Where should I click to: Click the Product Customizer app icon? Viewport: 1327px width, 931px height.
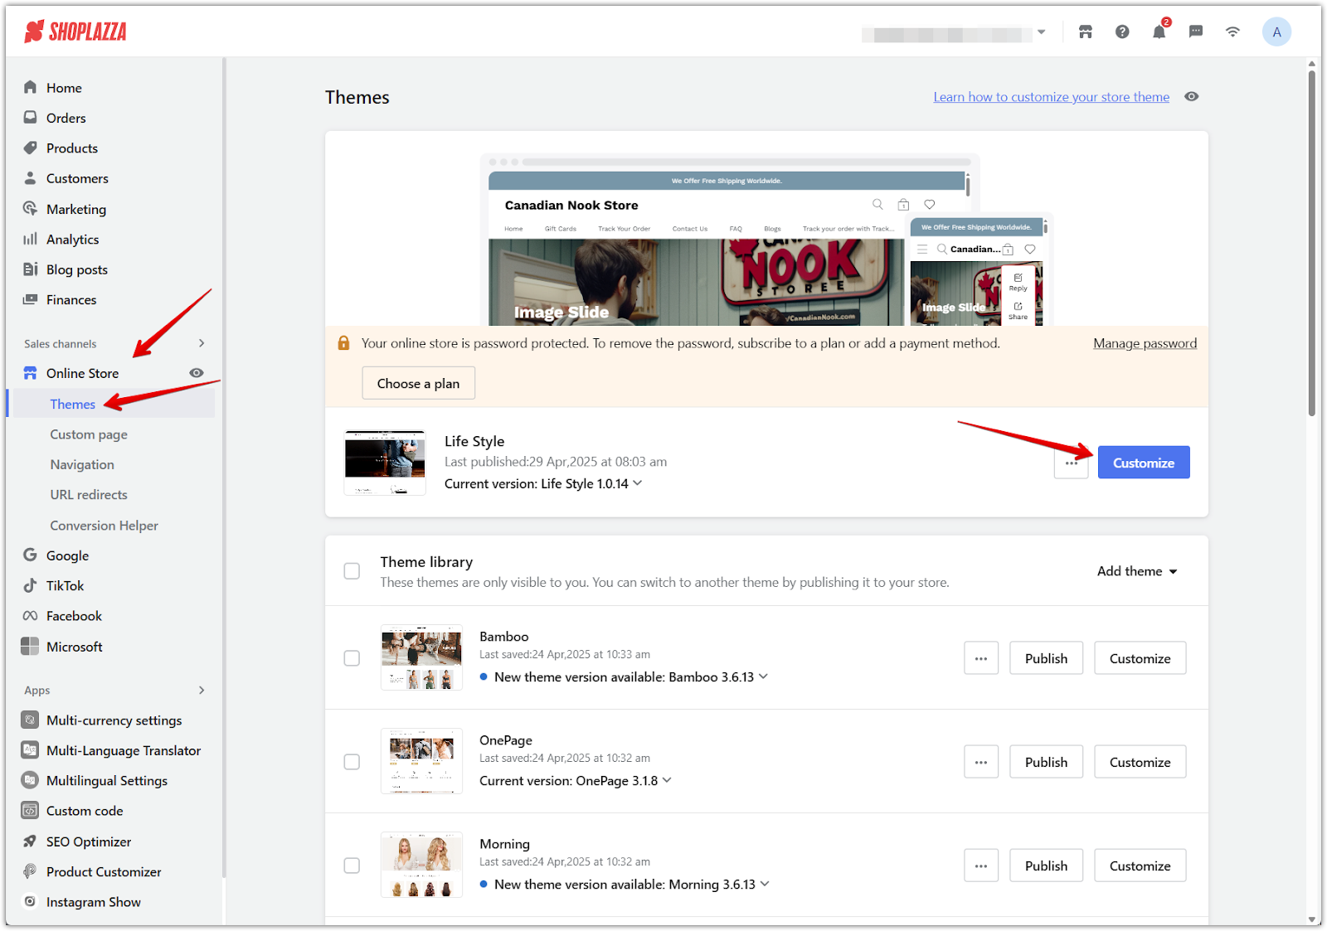[x=30, y=871]
